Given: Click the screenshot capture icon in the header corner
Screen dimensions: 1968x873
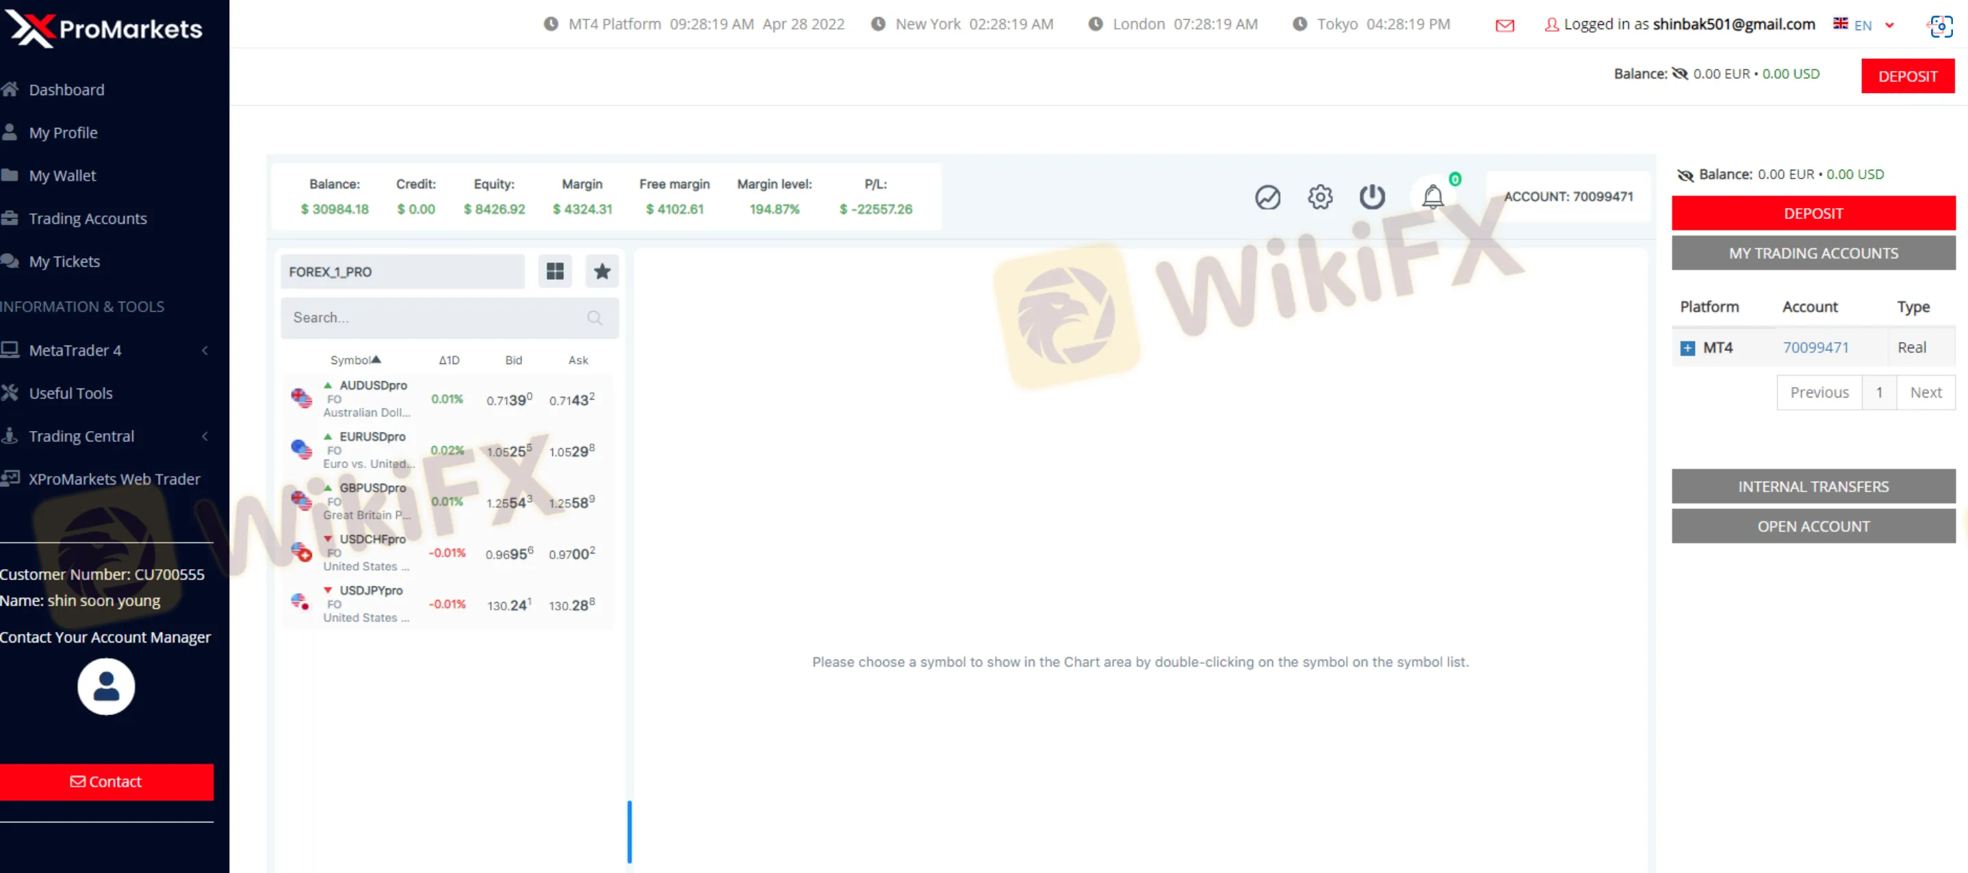Looking at the screenshot, I should click(1941, 25).
